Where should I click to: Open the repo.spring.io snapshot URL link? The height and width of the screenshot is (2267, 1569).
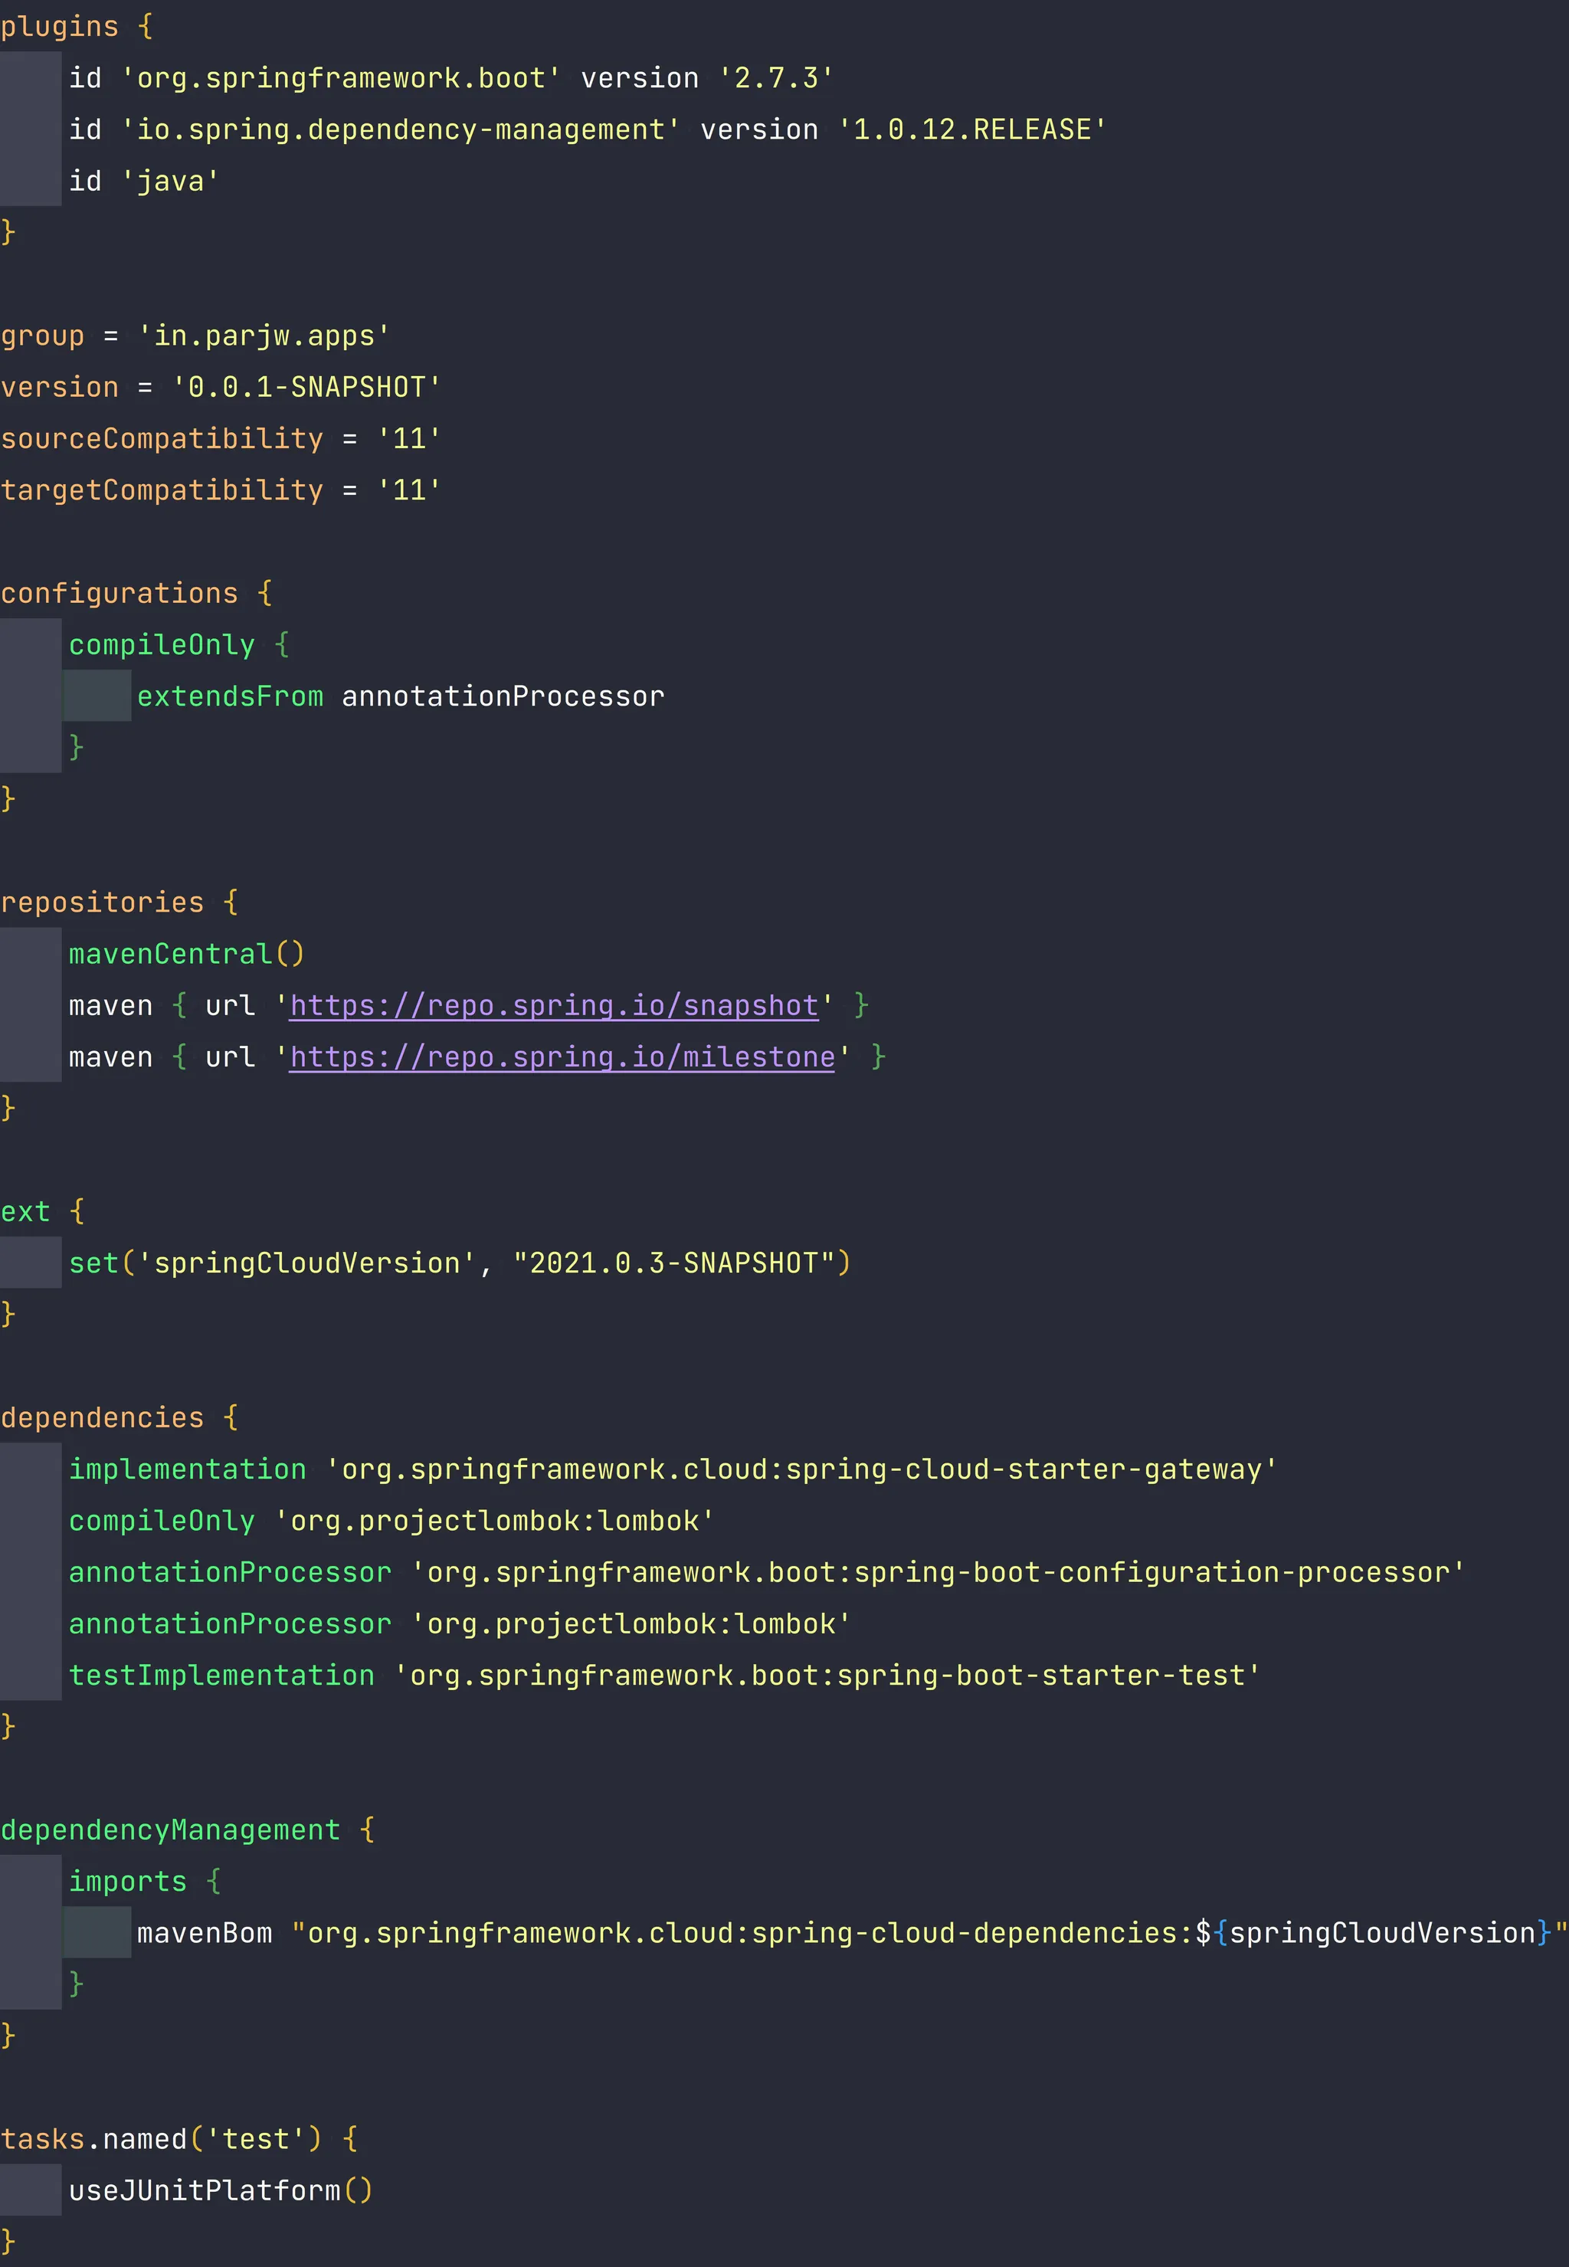click(x=553, y=1004)
